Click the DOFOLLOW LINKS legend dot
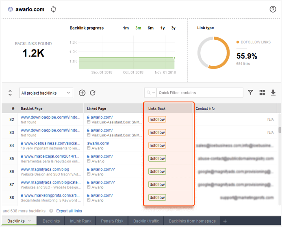 point(238,42)
